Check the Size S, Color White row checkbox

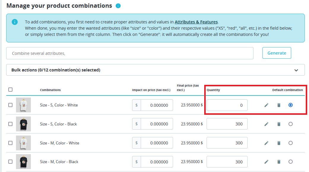point(10,105)
